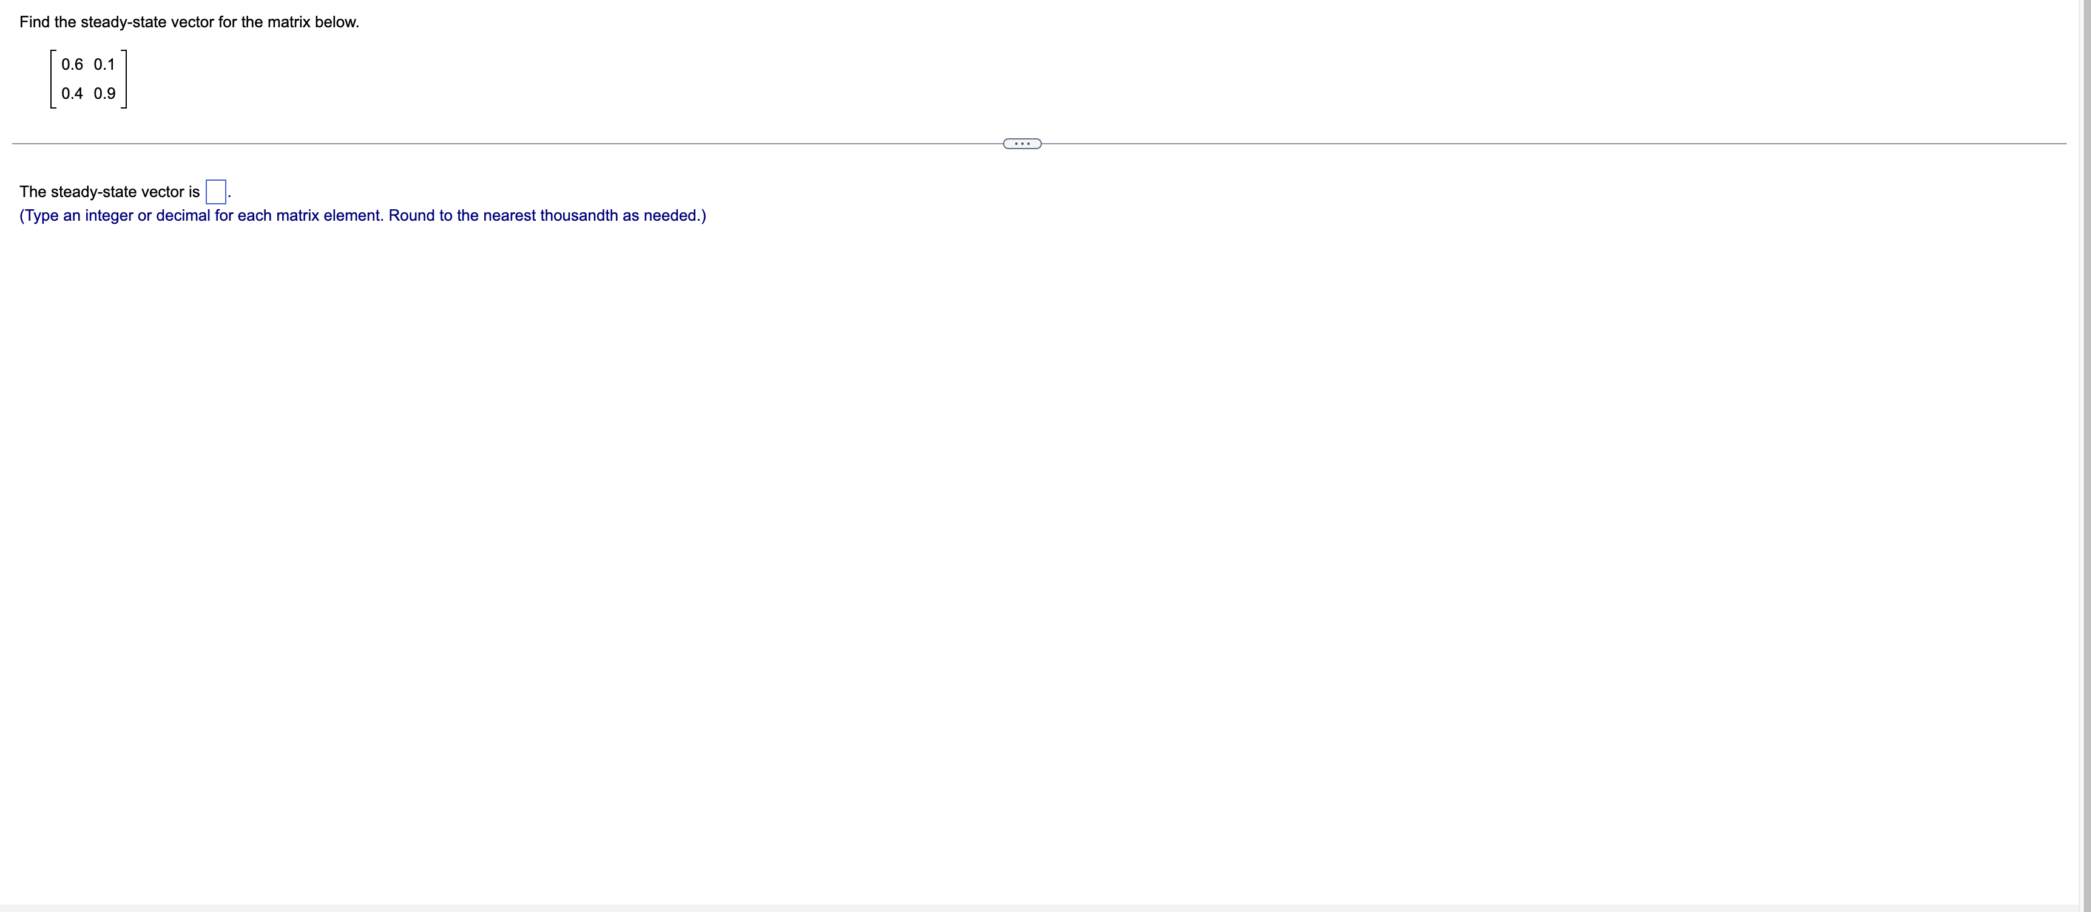
Task: Click the period after the answer box
Action: pyautogui.click(x=230, y=196)
